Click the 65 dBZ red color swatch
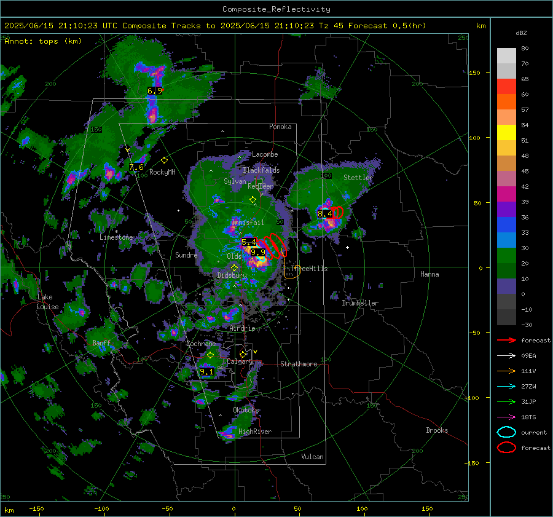This screenshot has height=517, width=553. 506,87
